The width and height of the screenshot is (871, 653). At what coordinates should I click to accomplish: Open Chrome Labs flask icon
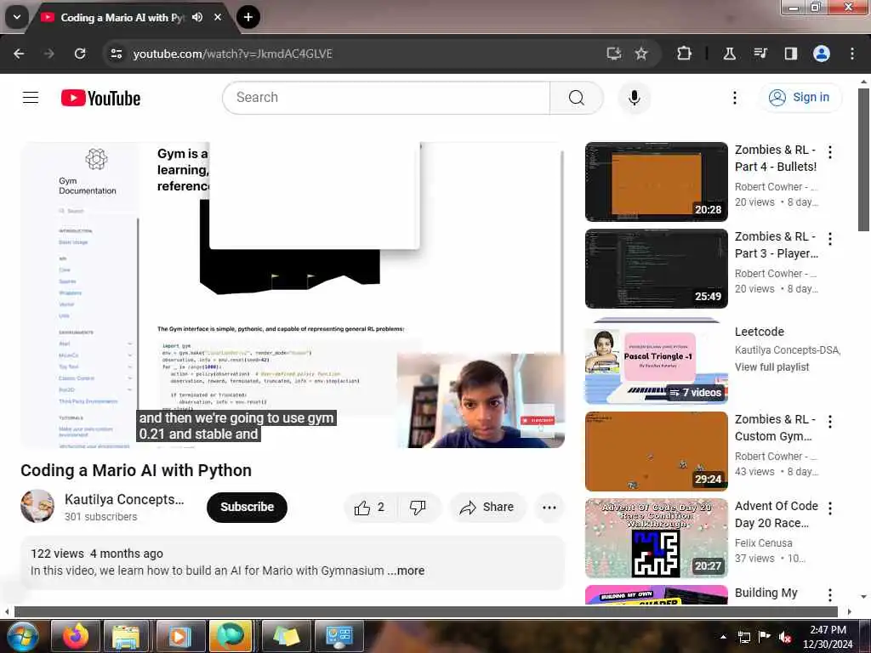[x=729, y=54]
